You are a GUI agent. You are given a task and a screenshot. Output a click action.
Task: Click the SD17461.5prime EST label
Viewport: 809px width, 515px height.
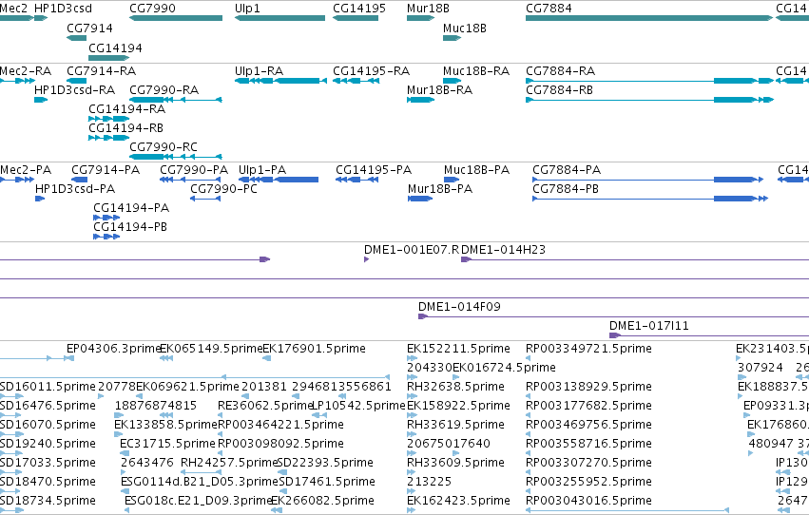click(x=327, y=482)
